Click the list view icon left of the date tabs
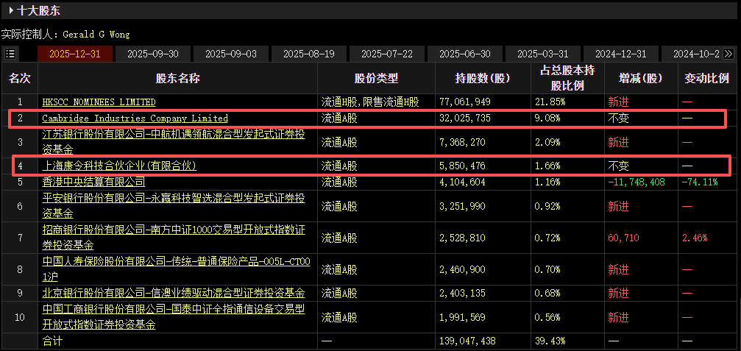Image resolution: width=741 pixels, height=351 pixels. (10, 54)
